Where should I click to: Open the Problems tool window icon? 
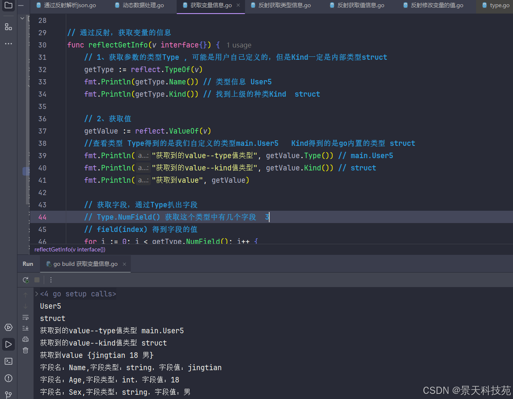click(8, 378)
